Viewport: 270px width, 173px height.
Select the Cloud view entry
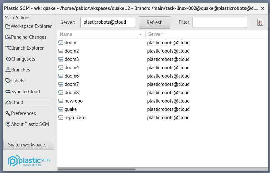coord(29,103)
